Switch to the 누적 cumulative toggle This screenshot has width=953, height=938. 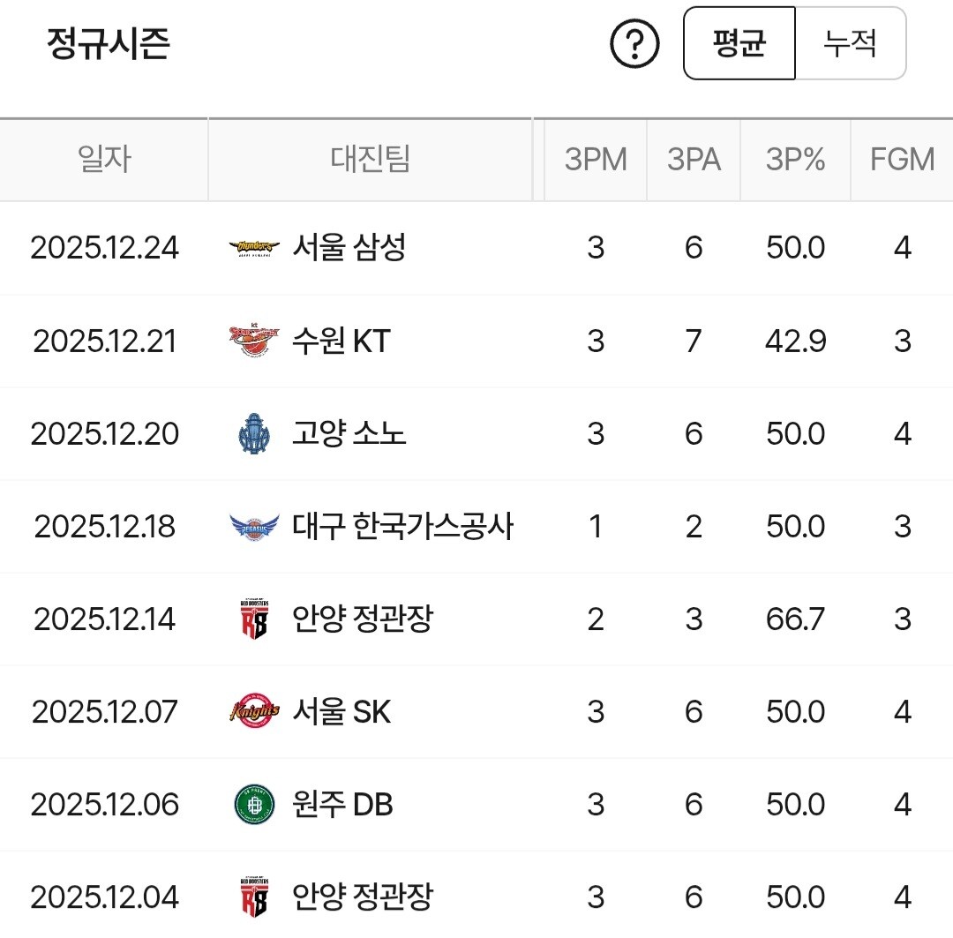[850, 43]
